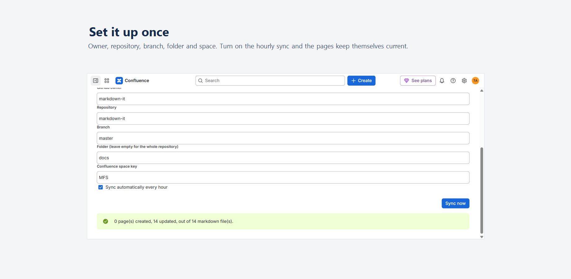Image resolution: width=571 pixels, height=279 pixels.
Task: Click the 'Folder (leave empty...)' label
Action: [x=137, y=147]
